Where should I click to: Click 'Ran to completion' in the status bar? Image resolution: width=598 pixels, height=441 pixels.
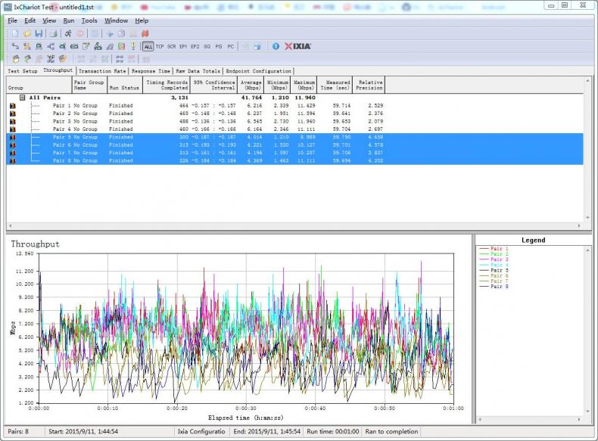click(x=391, y=431)
